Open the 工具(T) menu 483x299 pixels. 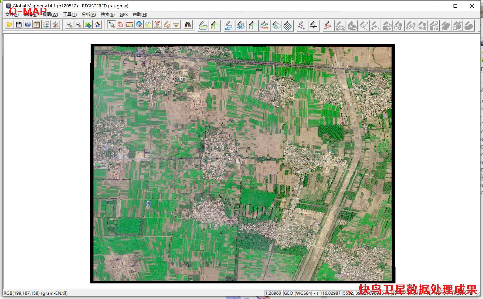(70, 14)
